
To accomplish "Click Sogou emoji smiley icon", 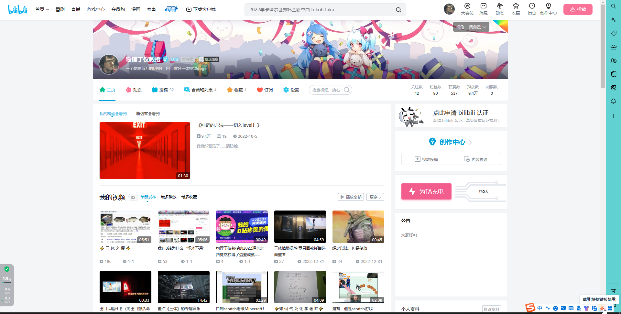I will pos(555,308).
